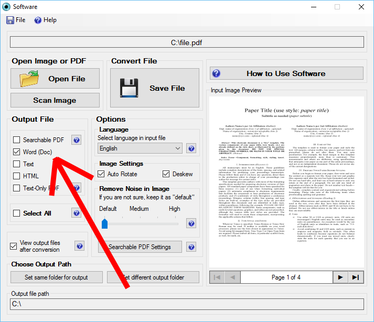Open Searchable PDF Settings

click(x=140, y=247)
